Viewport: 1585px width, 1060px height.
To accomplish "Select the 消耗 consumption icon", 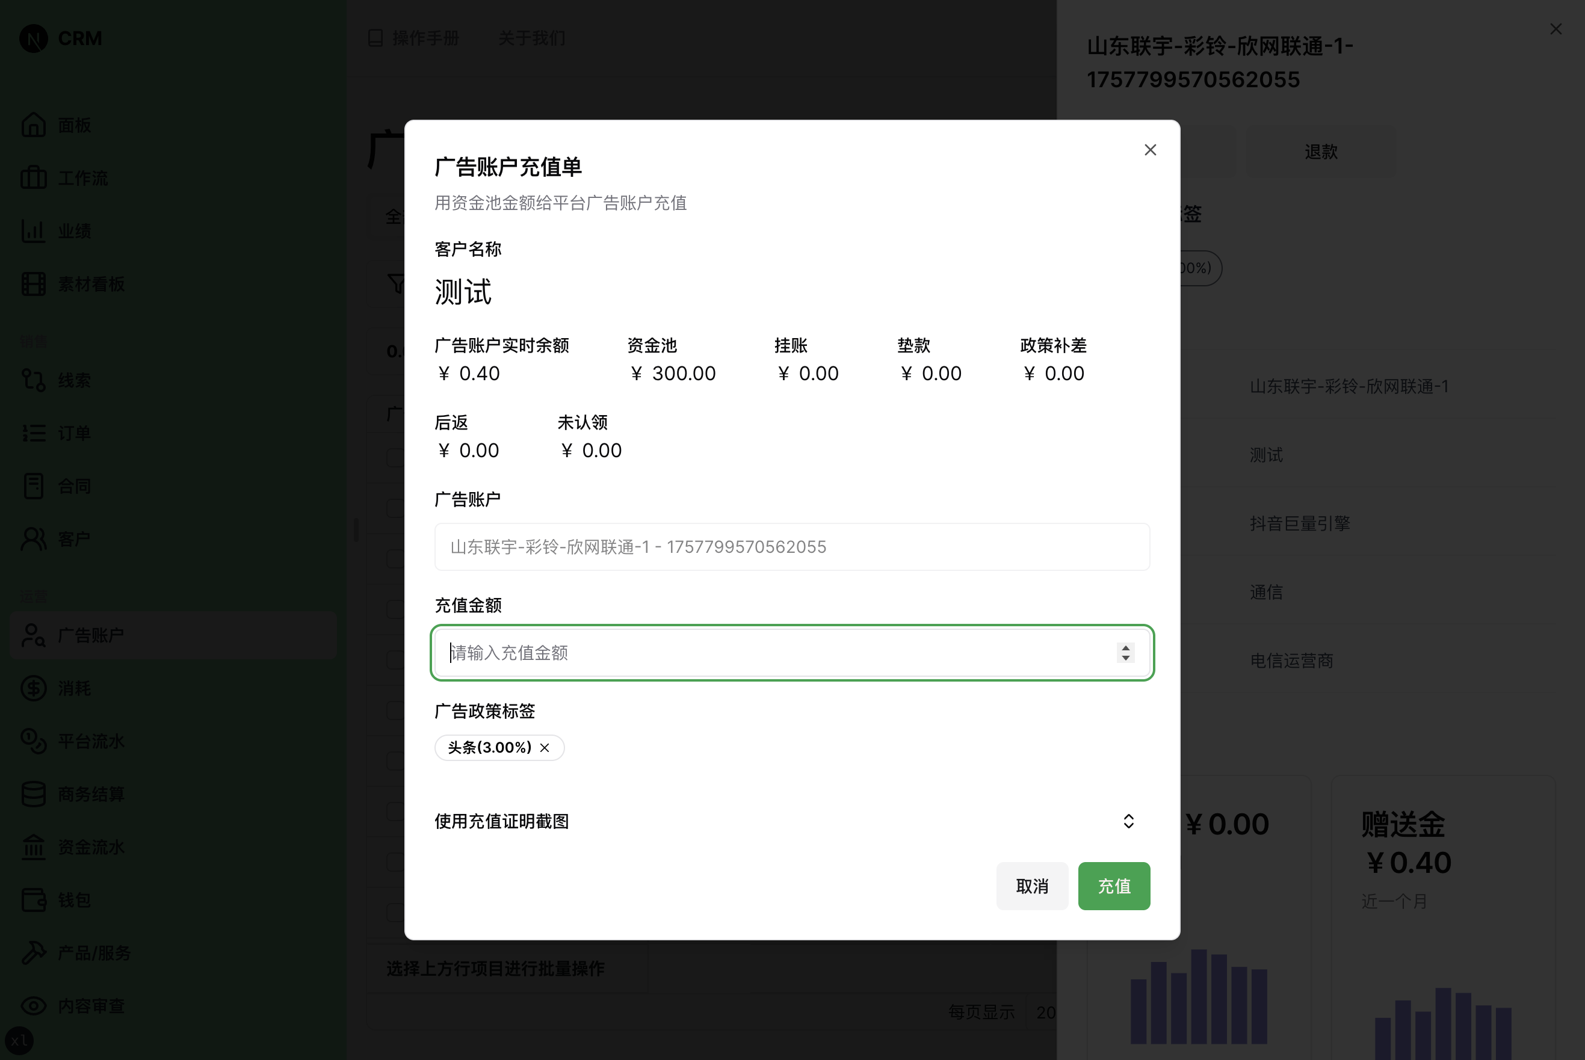I will coord(33,688).
